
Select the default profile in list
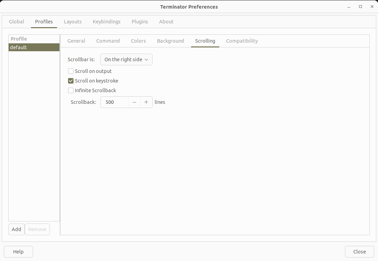click(x=34, y=47)
